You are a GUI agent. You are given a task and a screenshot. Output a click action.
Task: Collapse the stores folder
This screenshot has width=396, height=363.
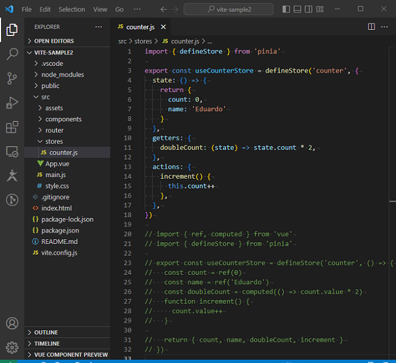click(67, 141)
